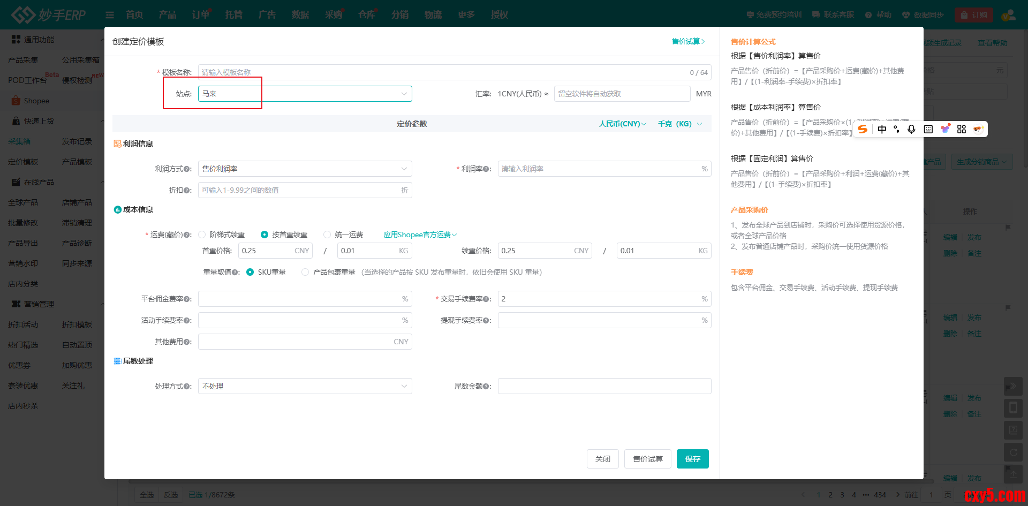1028x506 pixels.
Task: Click the help icon beside 利润方式 label
Action: tap(187, 169)
